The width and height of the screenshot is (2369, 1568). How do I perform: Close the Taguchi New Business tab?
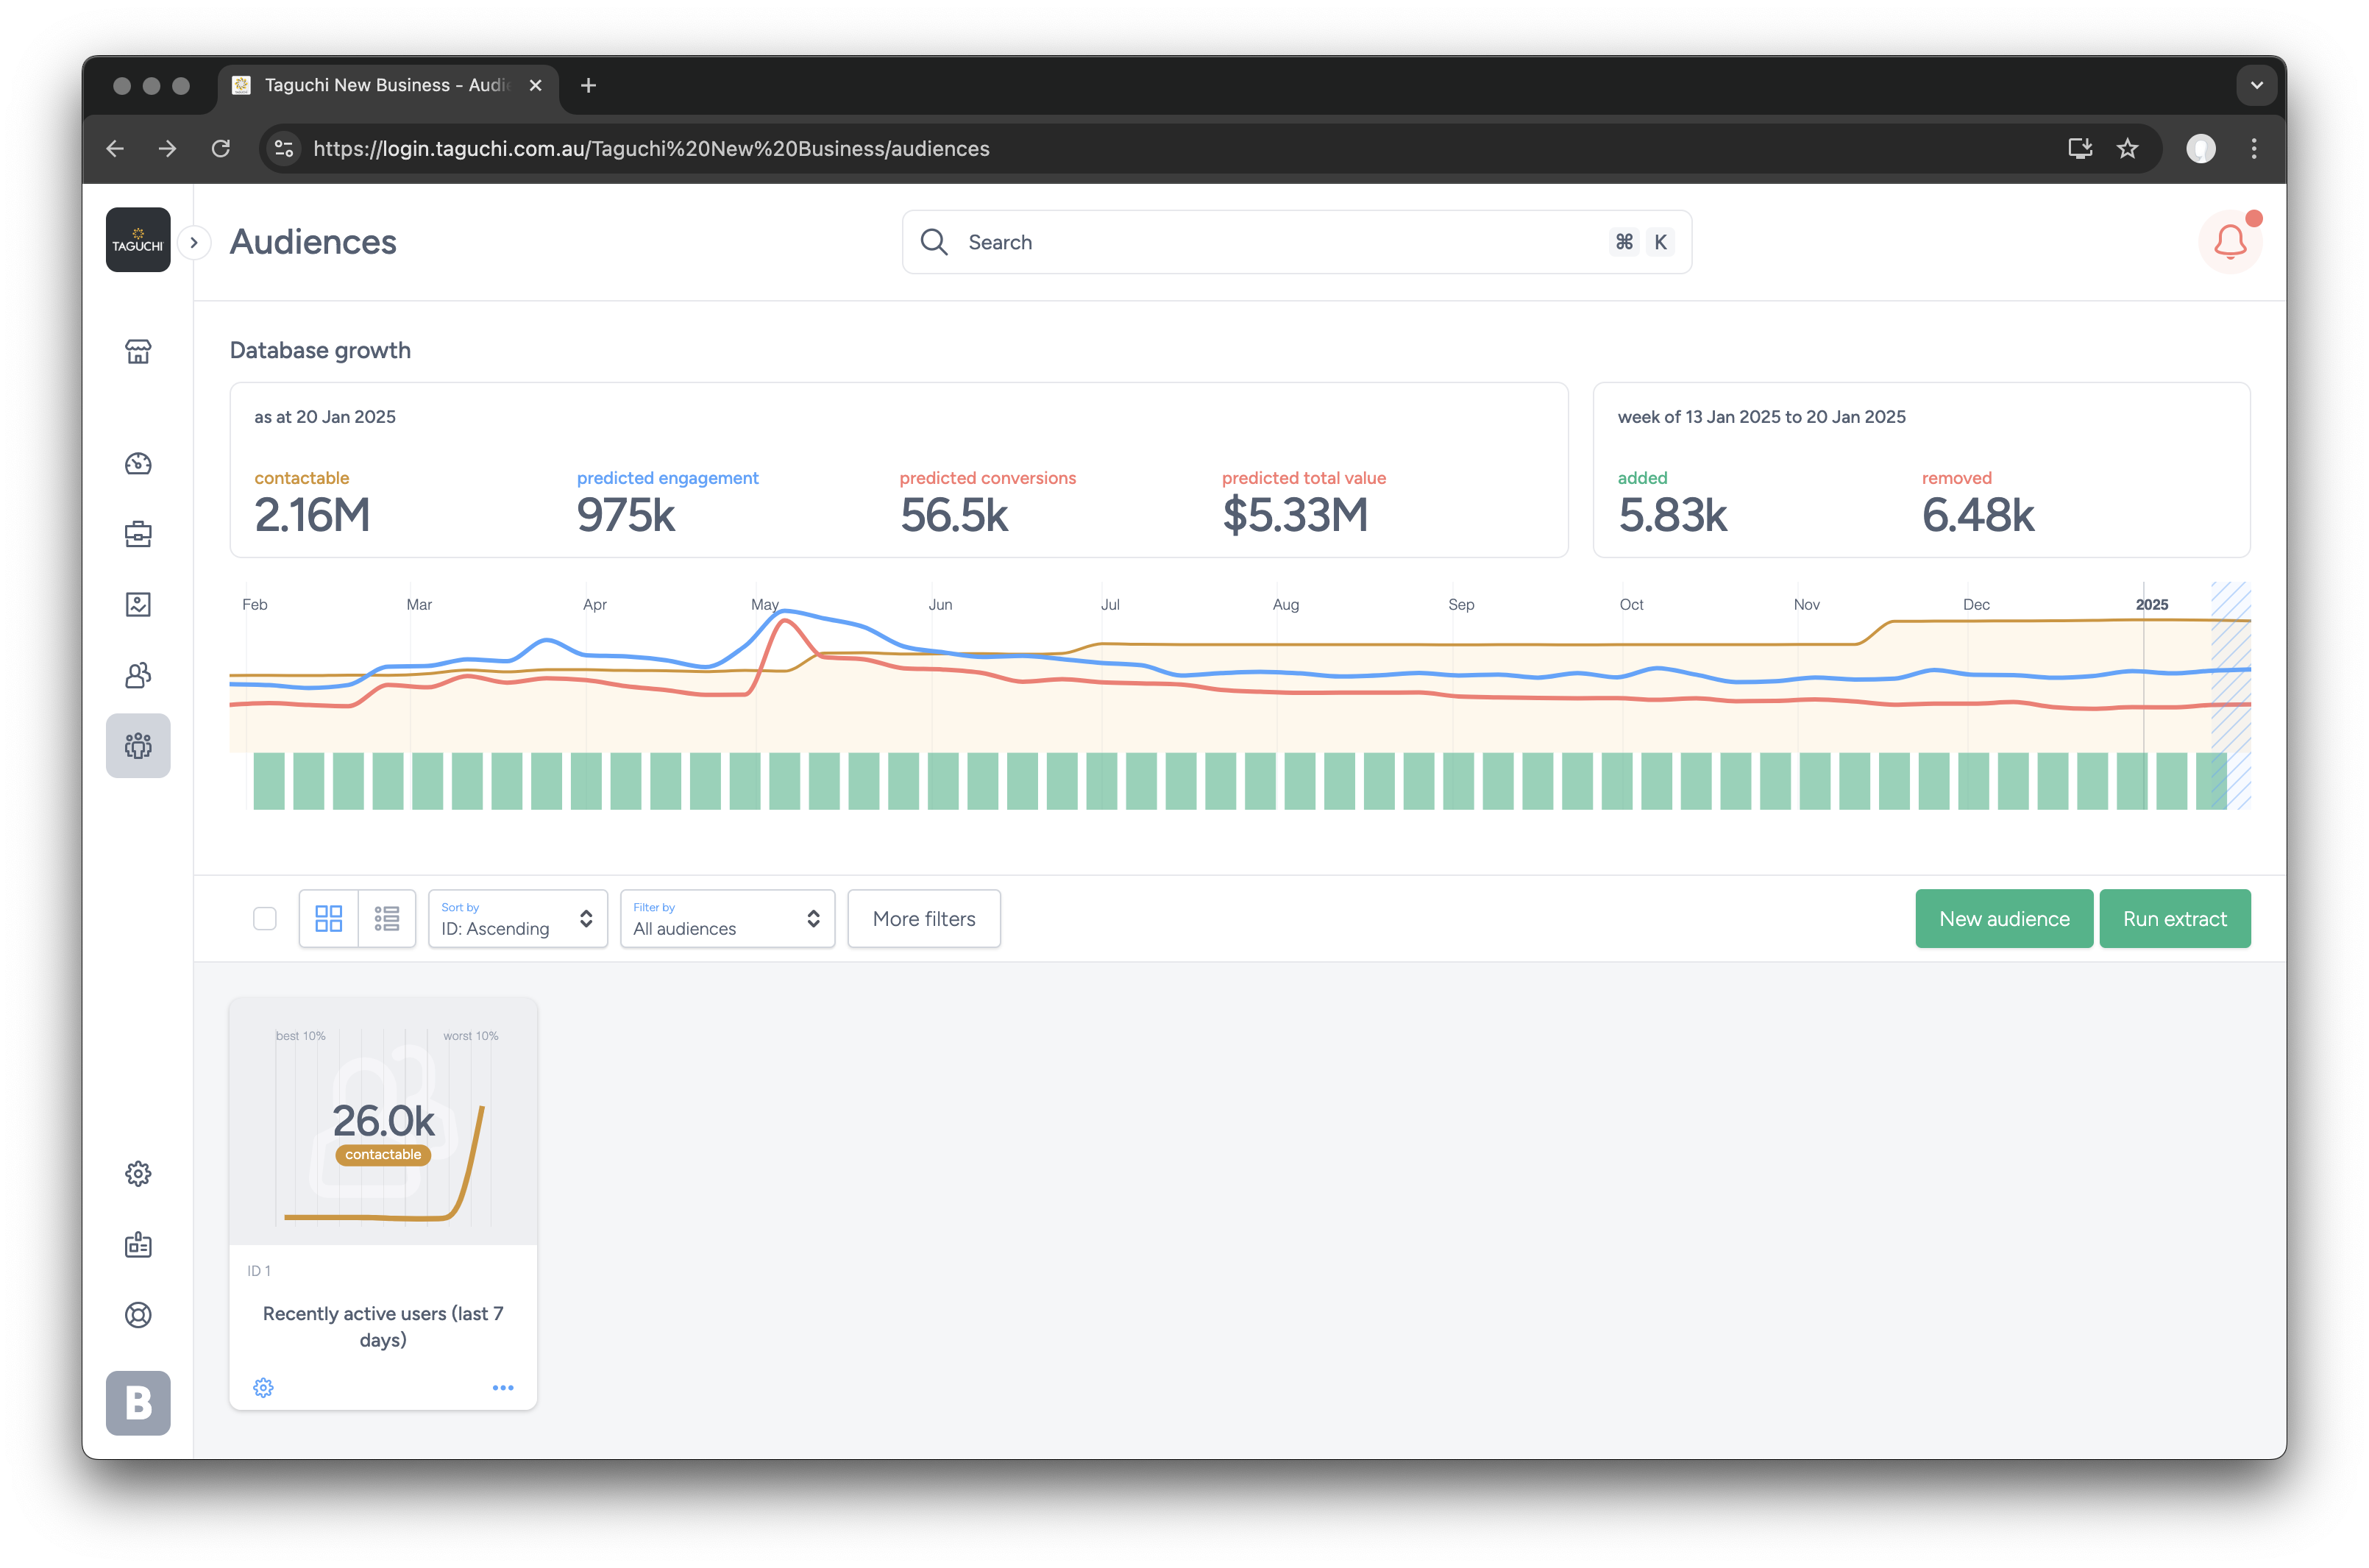click(535, 85)
